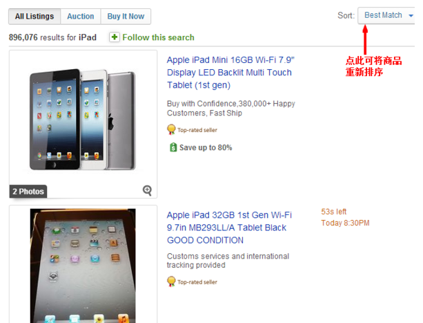Click the 896,076 results for iPad text
The width and height of the screenshot is (423, 323).
point(52,37)
